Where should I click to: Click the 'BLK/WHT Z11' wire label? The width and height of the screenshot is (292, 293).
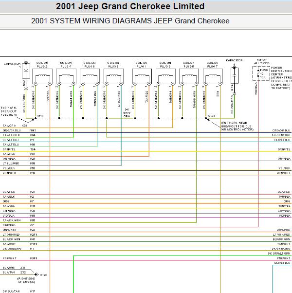tap(14, 268)
